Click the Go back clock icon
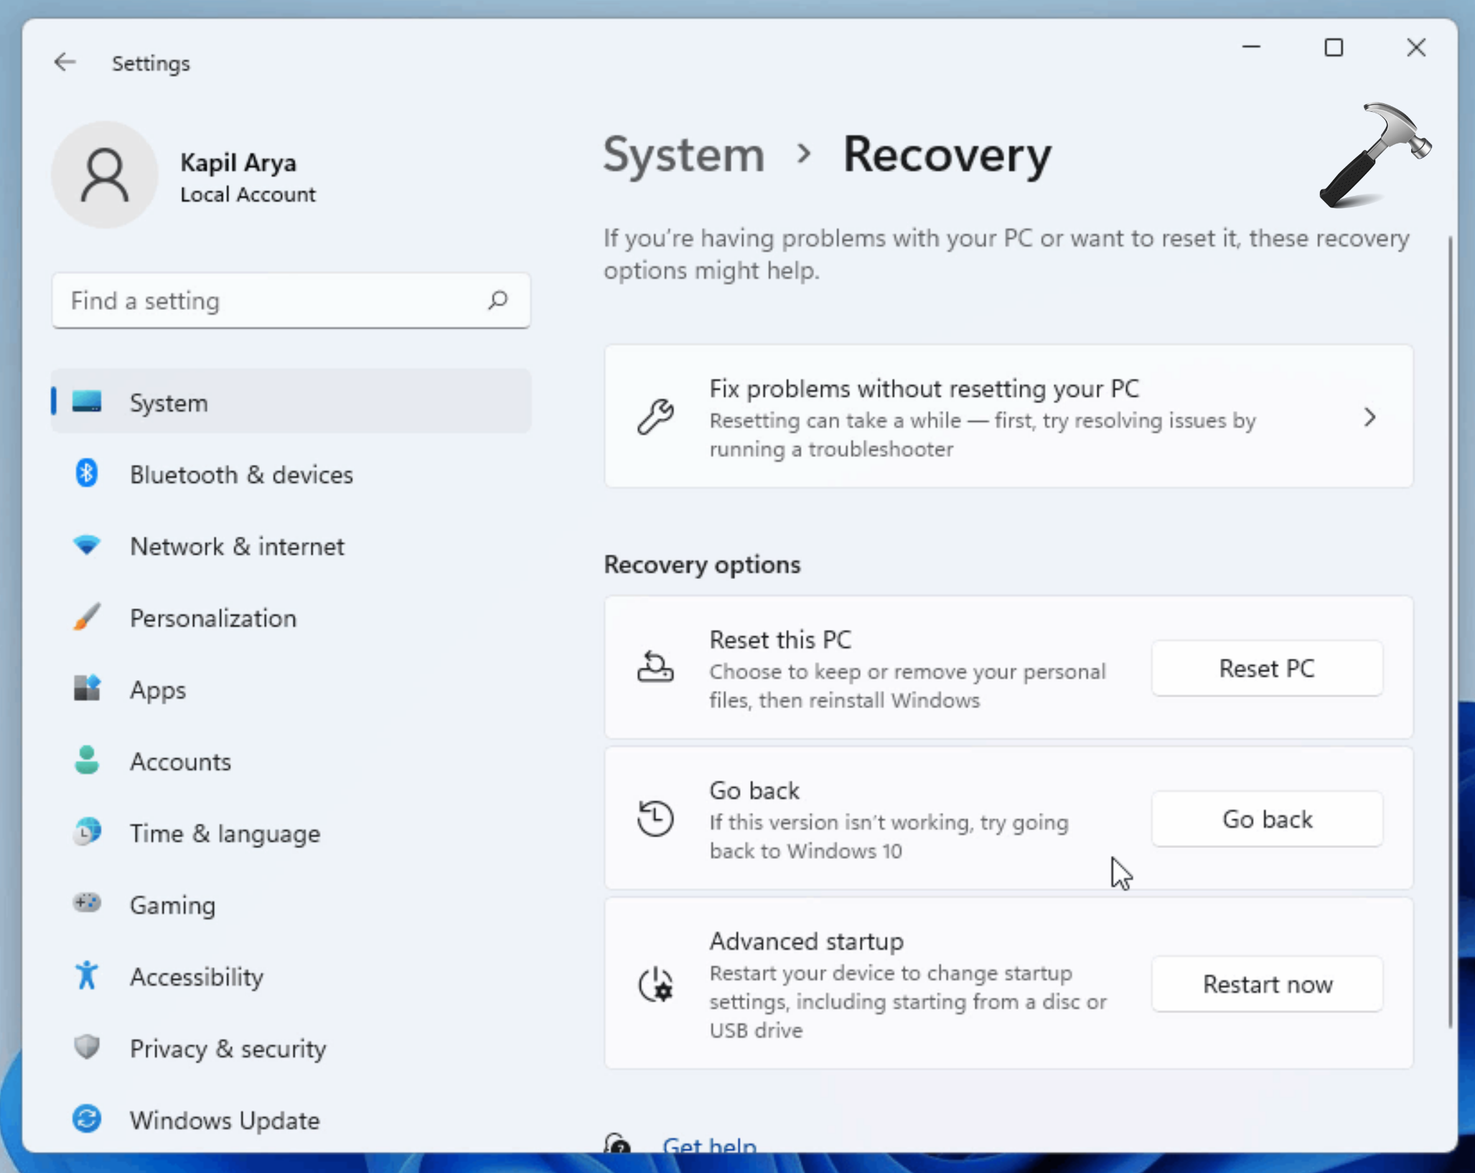The height and width of the screenshot is (1173, 1475). click(x=655, y=819)
